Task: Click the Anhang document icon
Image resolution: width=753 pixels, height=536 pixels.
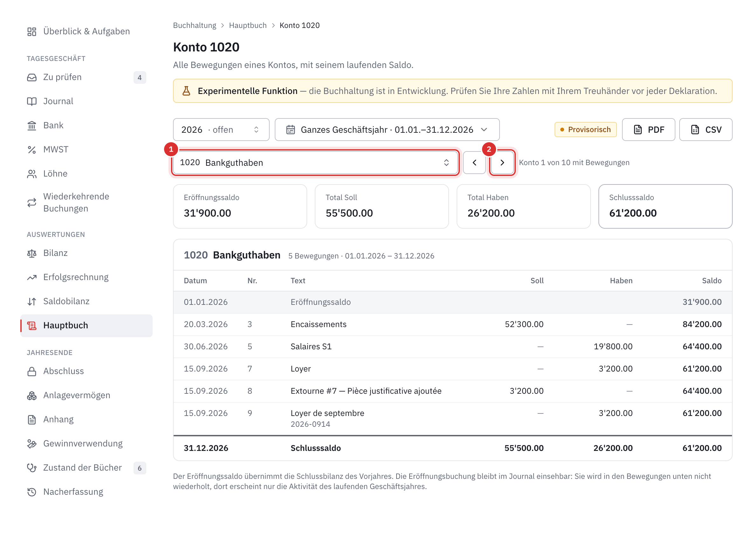Action: tap(32, 419)
